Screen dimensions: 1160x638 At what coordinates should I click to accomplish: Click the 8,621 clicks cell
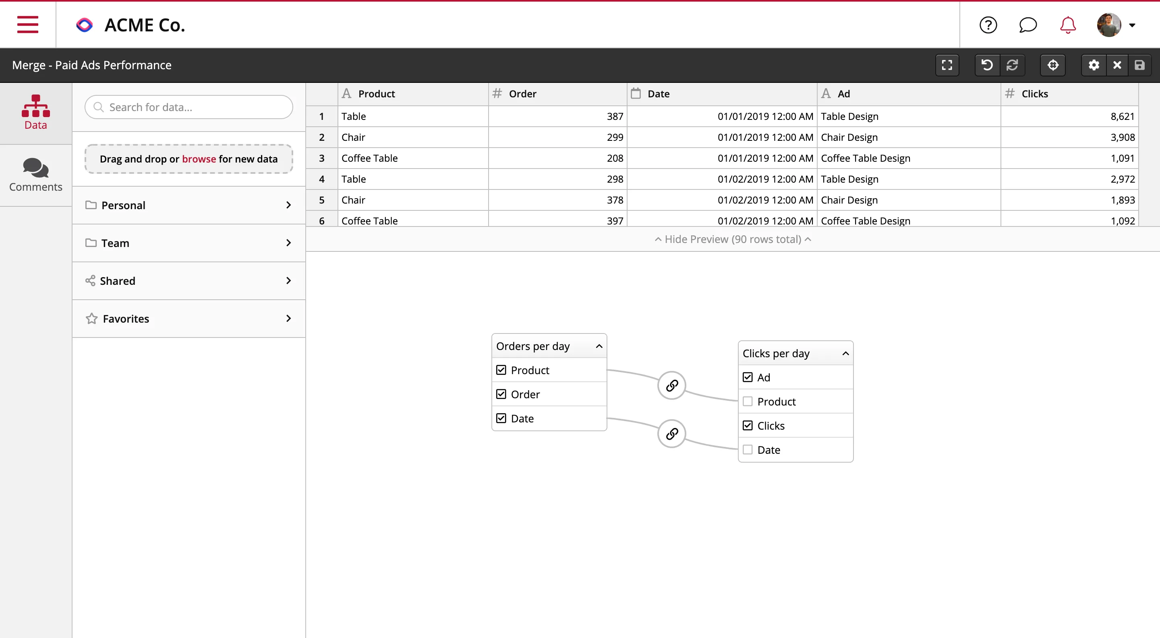point(1069,116)
